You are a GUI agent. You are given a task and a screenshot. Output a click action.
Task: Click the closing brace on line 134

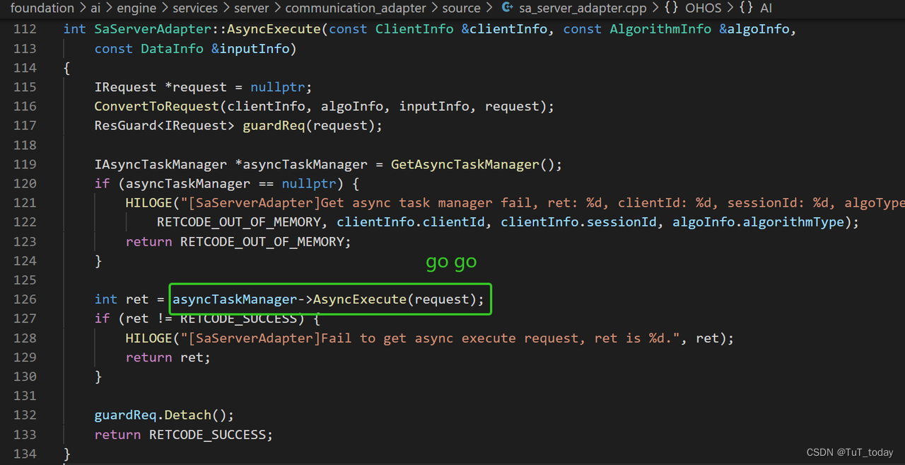(x=66, y=454)
